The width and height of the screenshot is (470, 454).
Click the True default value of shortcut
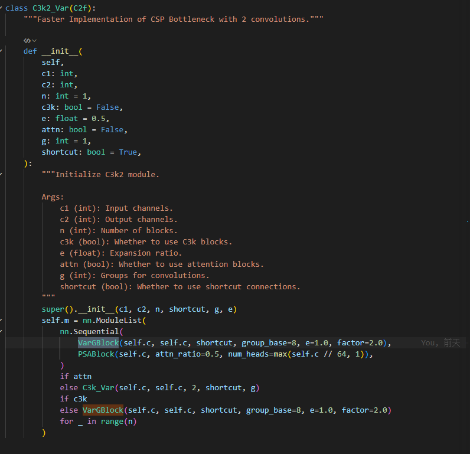[x=128, y=152]
